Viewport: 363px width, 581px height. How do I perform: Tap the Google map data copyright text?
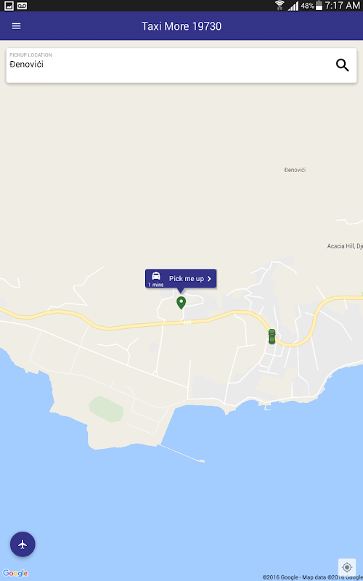click(313, 577)
